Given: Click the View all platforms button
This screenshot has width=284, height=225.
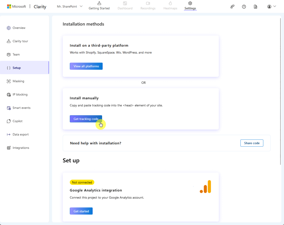Looking at the screenshot, I should coord(86,66).
